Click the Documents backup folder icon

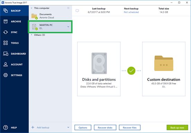point(34,16)
